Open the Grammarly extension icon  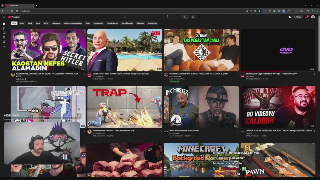[274, 11]
